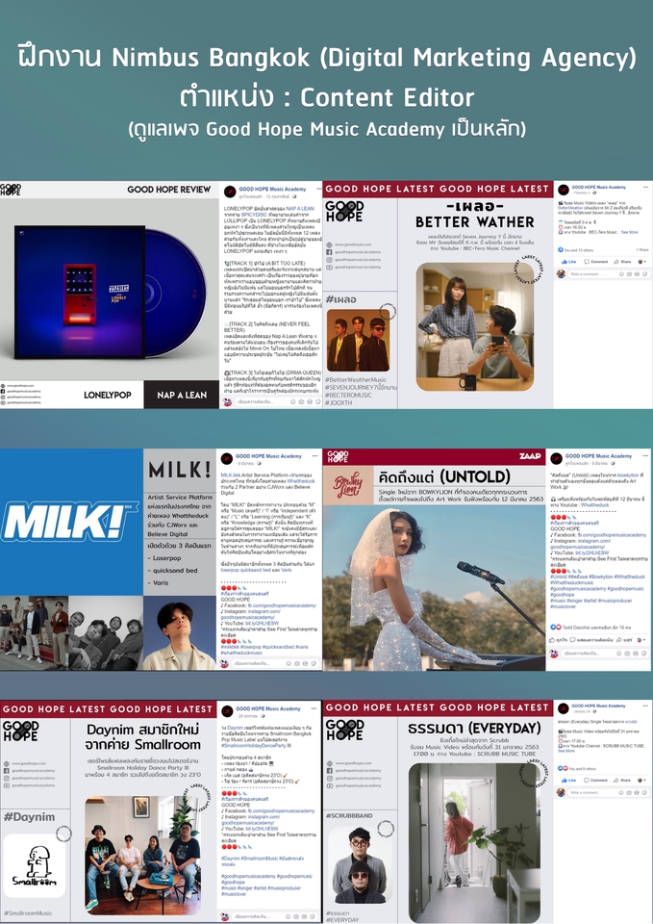Click the Instagram icon in the Daynim graphic

(x=7, y=778)
